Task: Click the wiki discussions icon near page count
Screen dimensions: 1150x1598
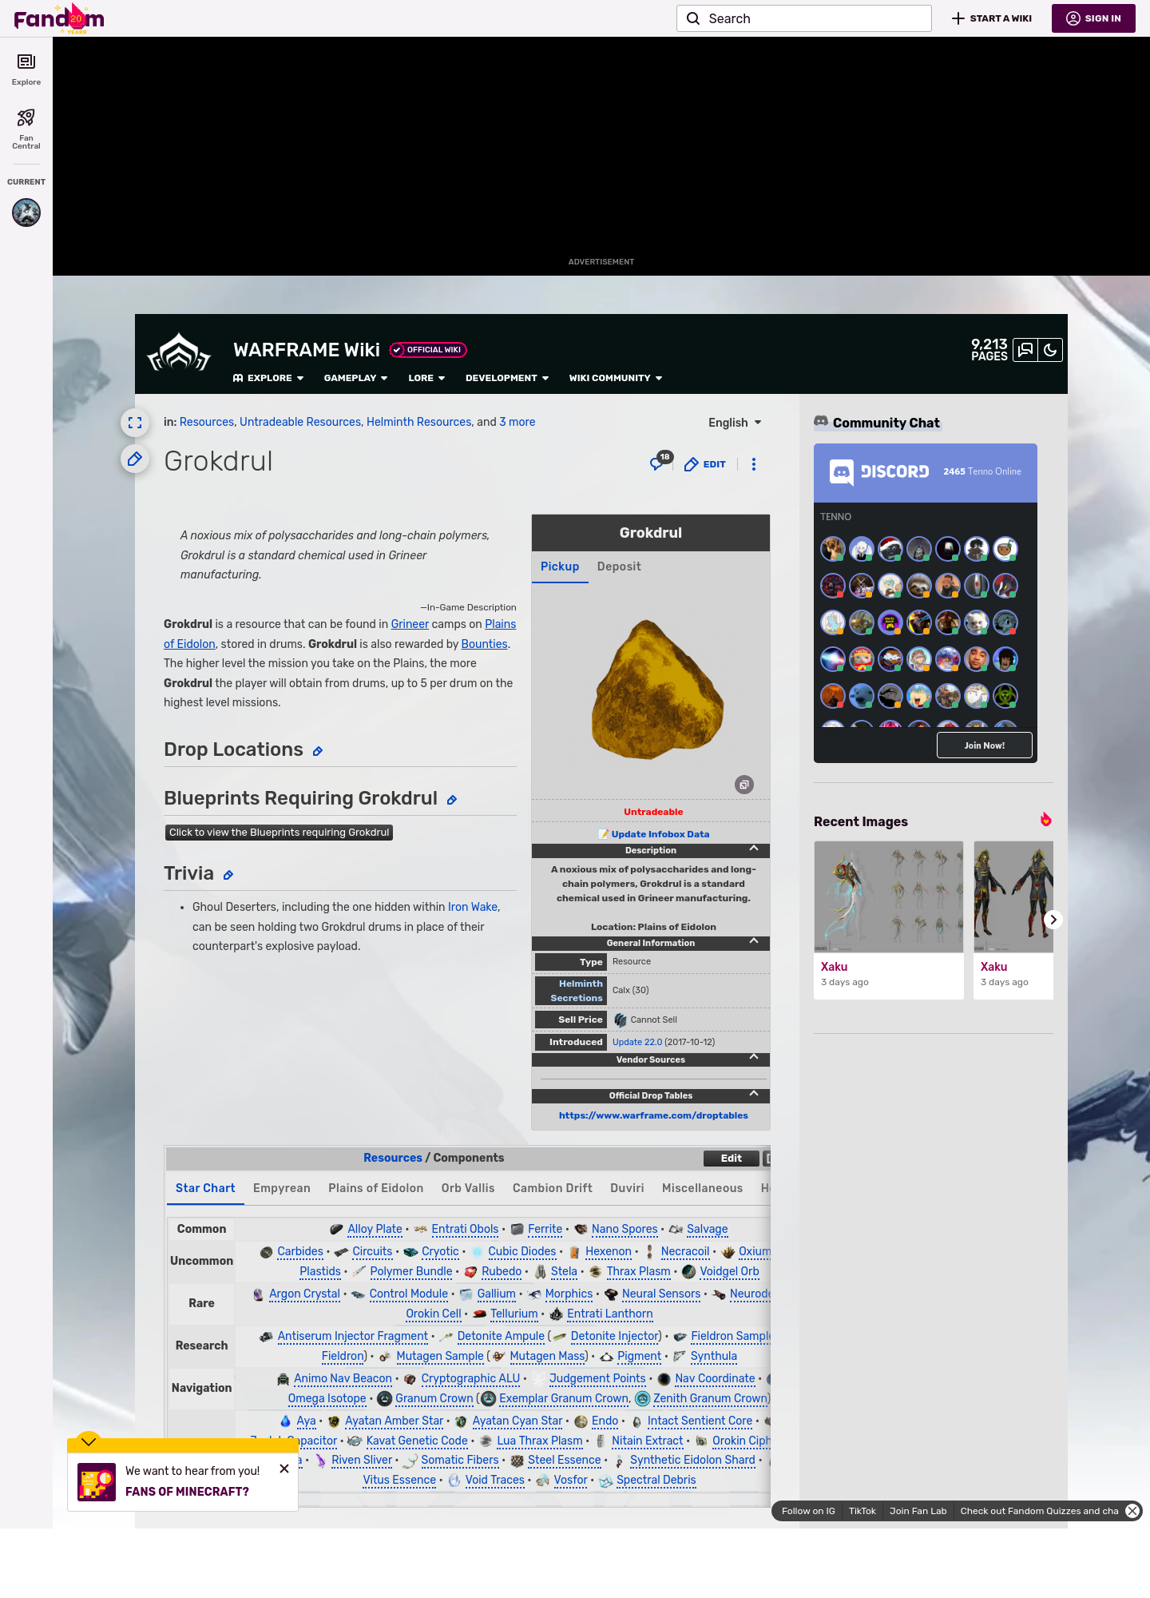Action: coord(1025,350)
